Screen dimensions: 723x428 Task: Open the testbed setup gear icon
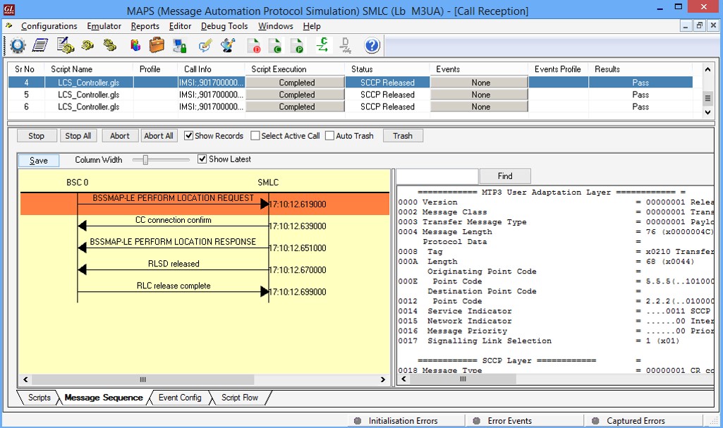pos(18,46)
